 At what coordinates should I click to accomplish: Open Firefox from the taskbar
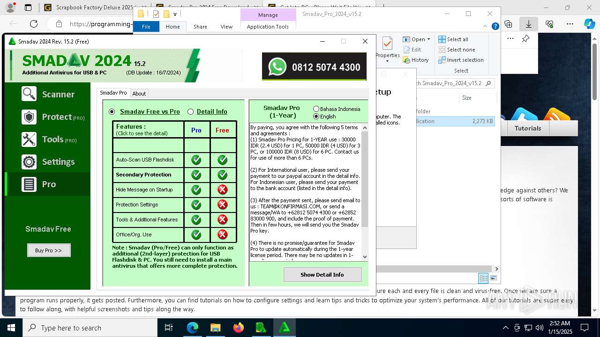[239, 328]
